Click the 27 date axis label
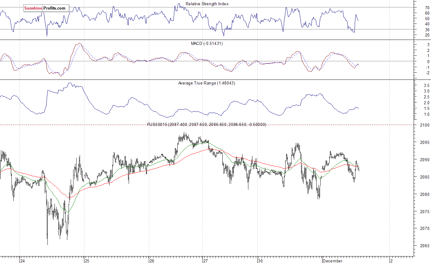431x263 pixels. point(206,261)
